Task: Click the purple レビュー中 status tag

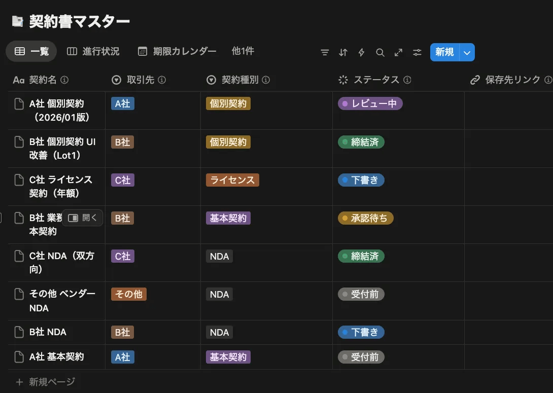Action: pos(370,103)
